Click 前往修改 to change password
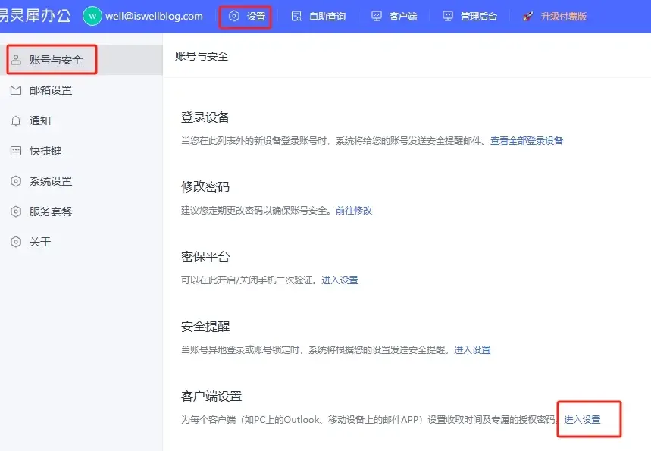651x451 pixels. point(354,211)
